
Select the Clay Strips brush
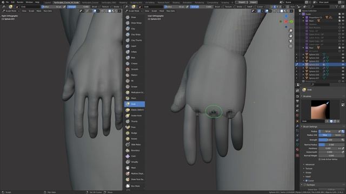(135, 34)
